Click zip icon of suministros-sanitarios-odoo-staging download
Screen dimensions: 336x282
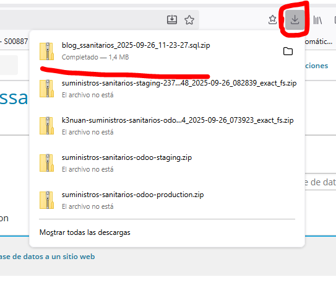coord(46,163)
